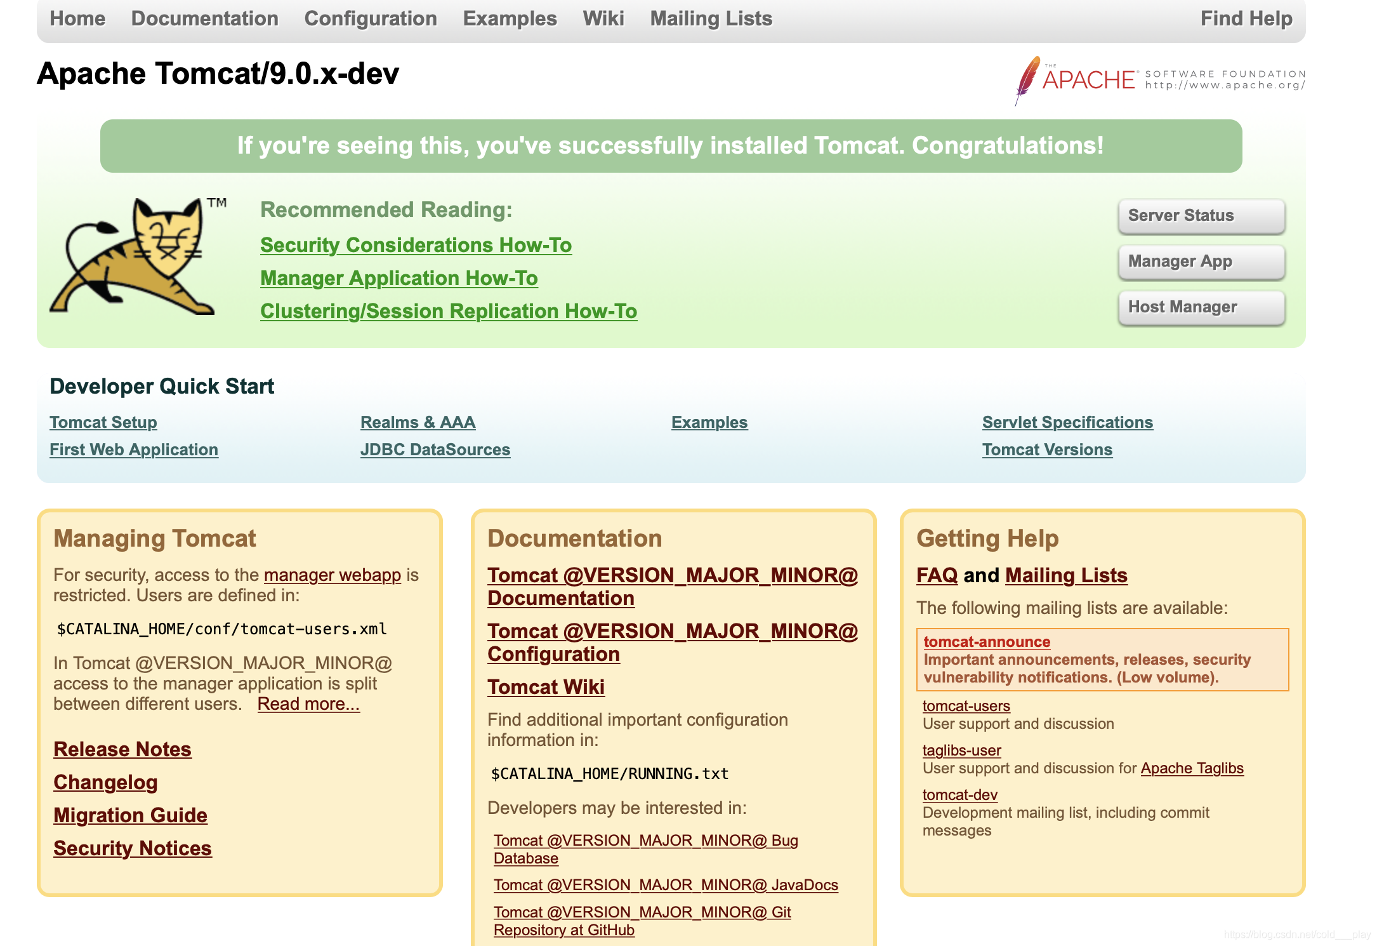Open the Release Notes link

122,749
